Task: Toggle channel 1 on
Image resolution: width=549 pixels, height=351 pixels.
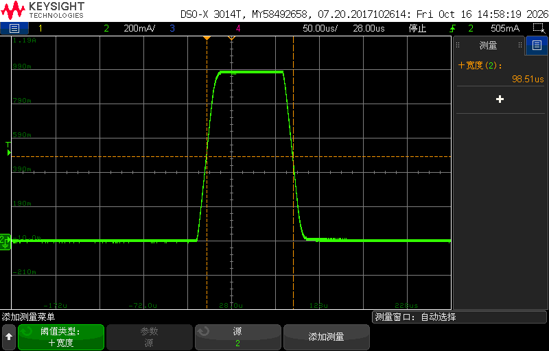Action: pos(40,28)
